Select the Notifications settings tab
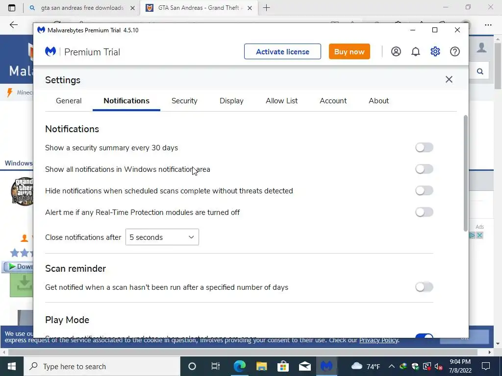The width and height of the screenshot is (502, 376). coord(126,101)
